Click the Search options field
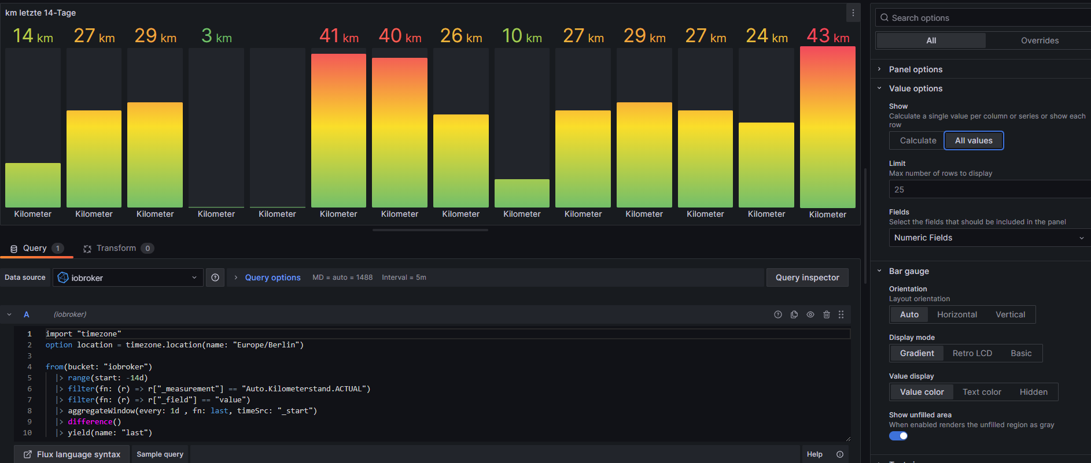The image size is (1091, 463). [x=983, y=18]
